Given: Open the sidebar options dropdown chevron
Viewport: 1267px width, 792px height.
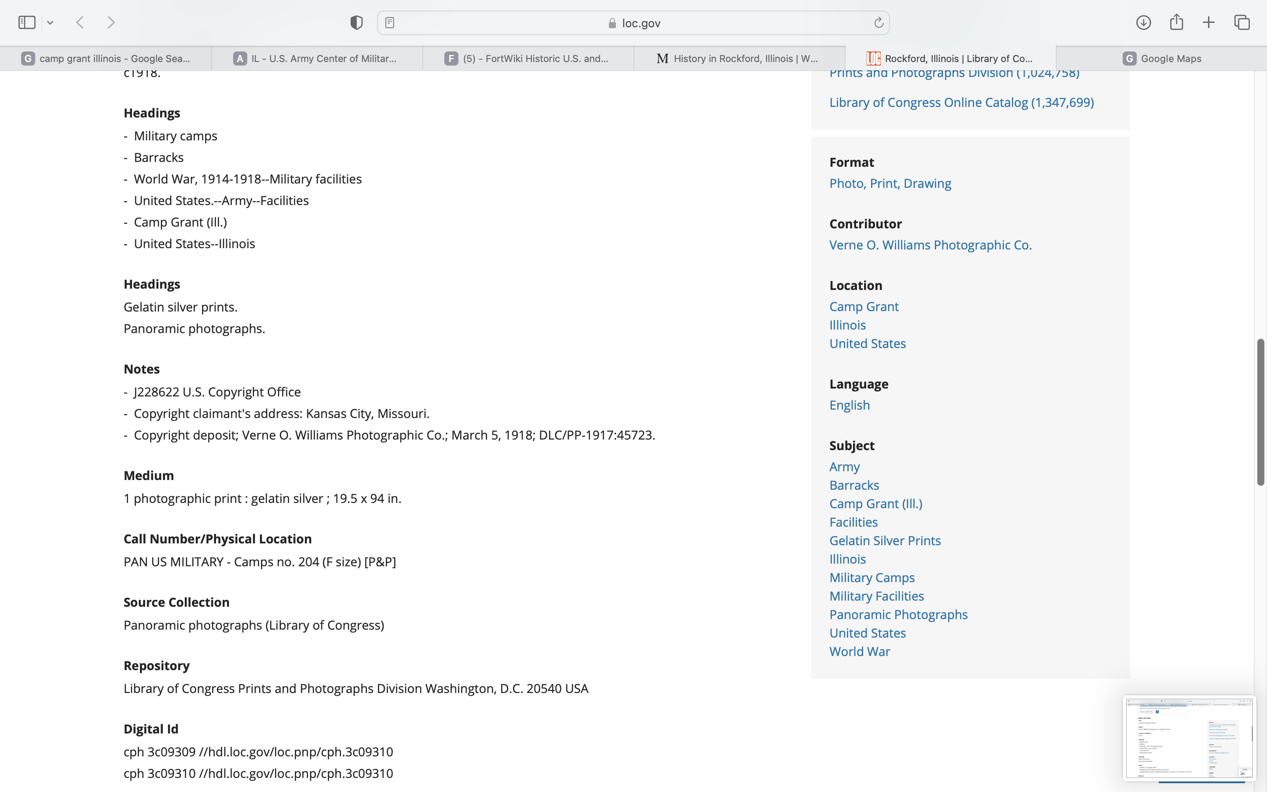Looking at the screenshot, I should click(50, 22).
